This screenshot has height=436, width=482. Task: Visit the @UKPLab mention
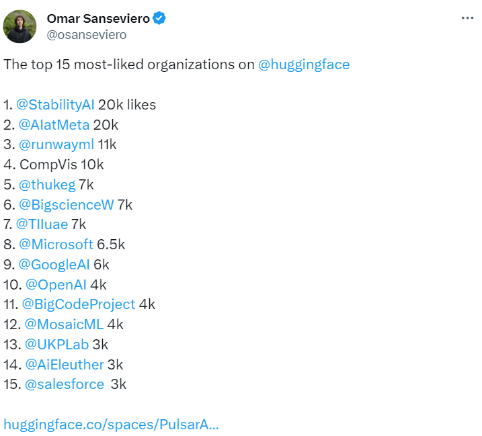tap(56, 345)
